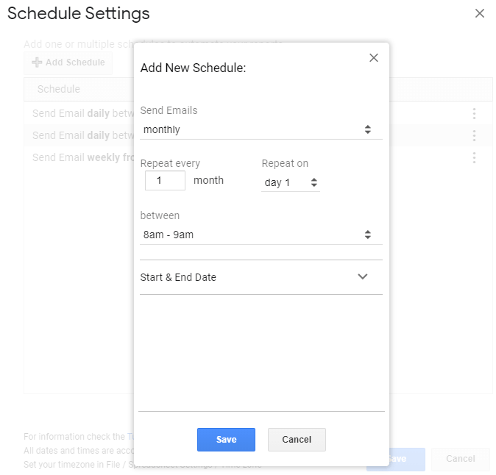Click the Repeat every month number field

click(x=165, y=180)
